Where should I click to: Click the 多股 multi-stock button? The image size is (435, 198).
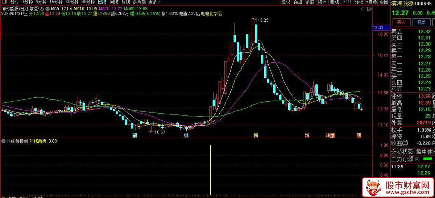(310, 2)
